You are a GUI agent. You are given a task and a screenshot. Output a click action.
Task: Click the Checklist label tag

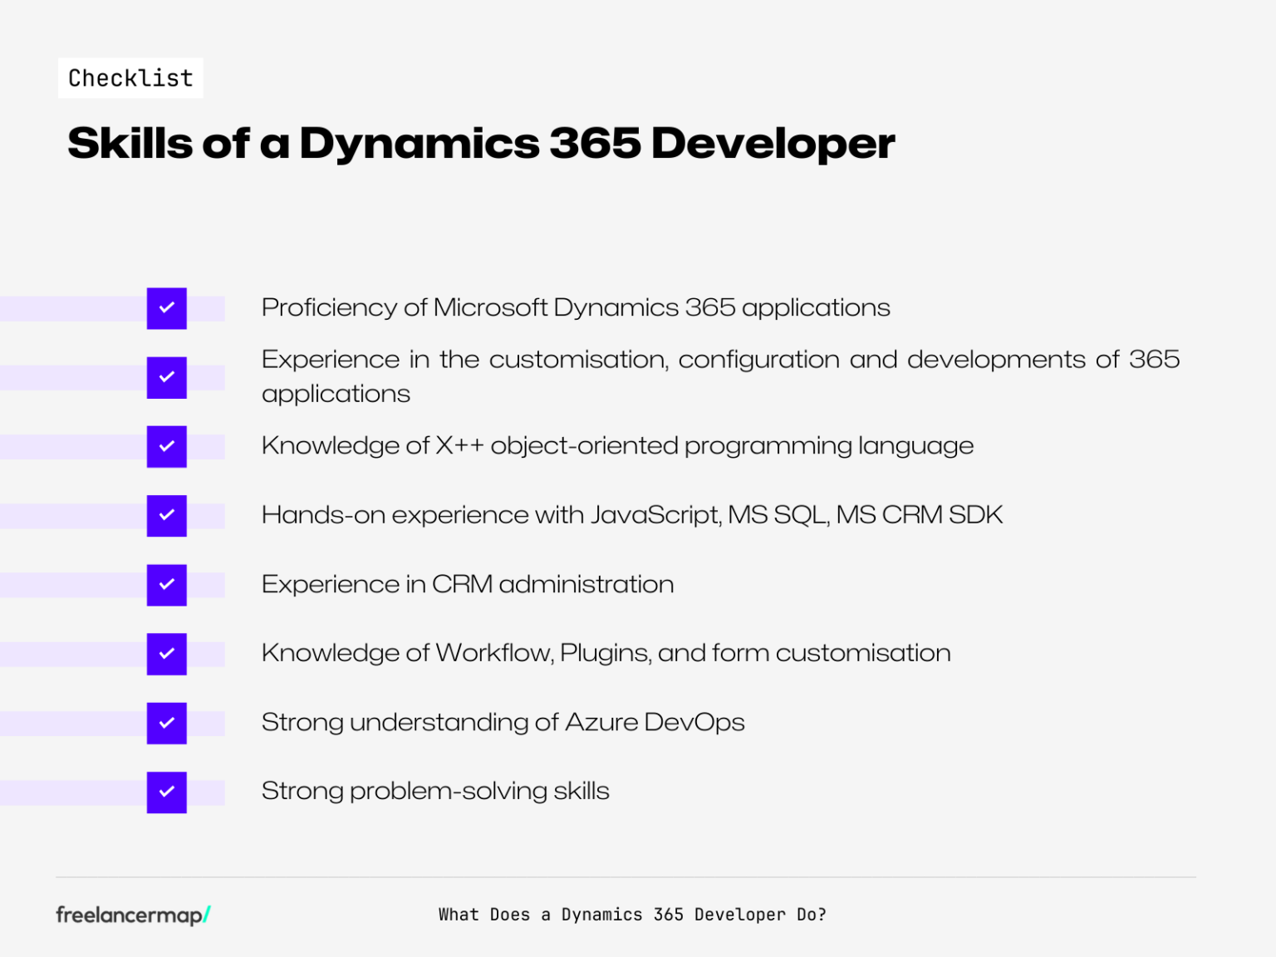pos(130,77)
